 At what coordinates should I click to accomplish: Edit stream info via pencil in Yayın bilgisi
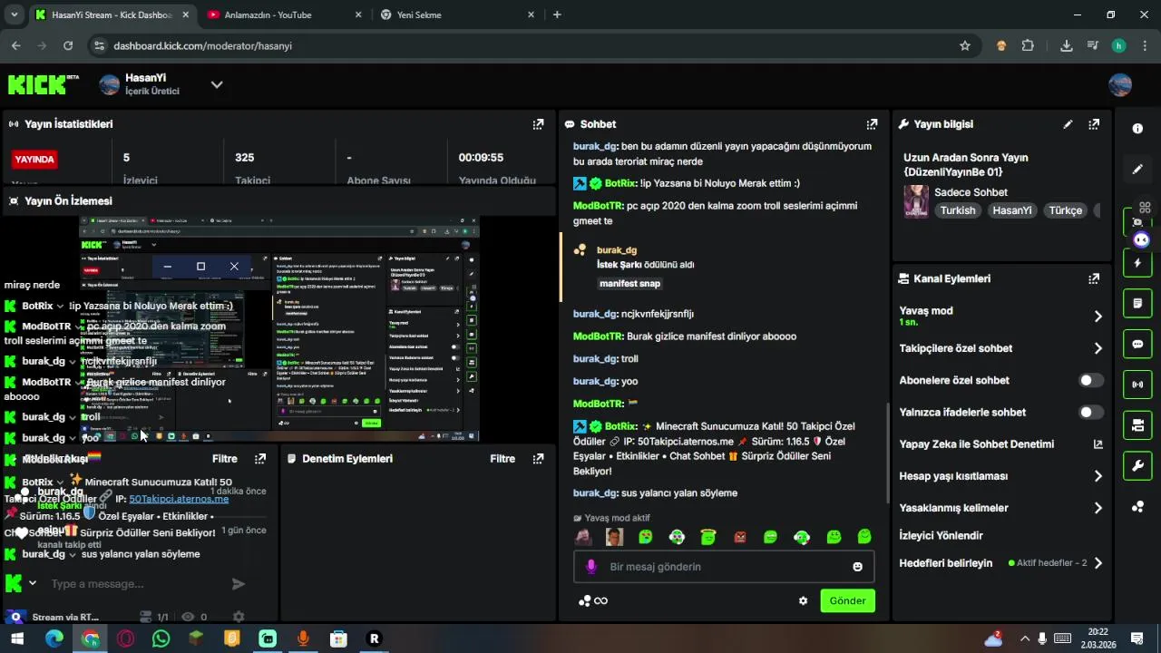(1068, 124)
